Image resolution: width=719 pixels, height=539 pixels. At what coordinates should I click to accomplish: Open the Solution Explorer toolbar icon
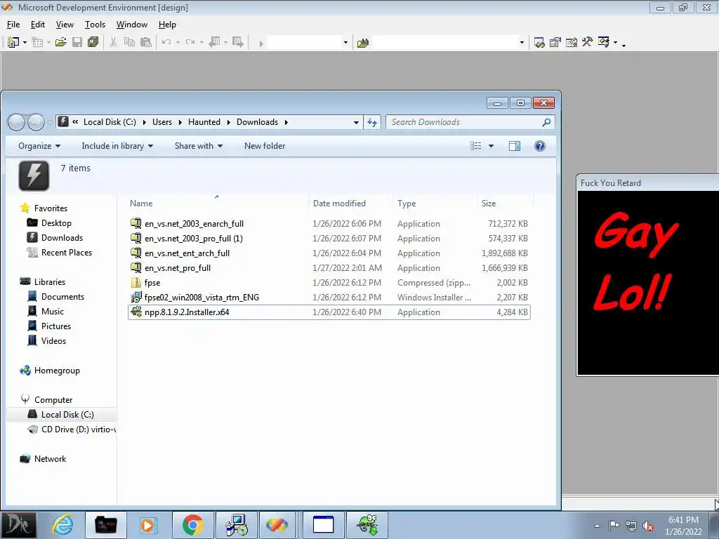(540, 43)
